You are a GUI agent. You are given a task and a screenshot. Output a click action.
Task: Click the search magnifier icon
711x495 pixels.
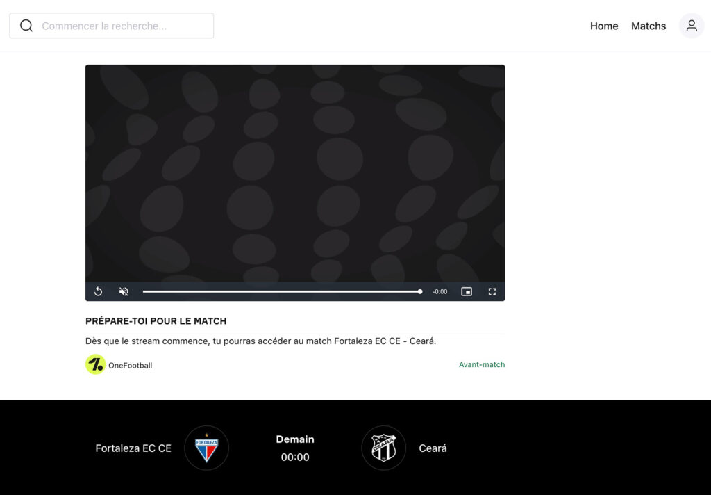point(26,26)
